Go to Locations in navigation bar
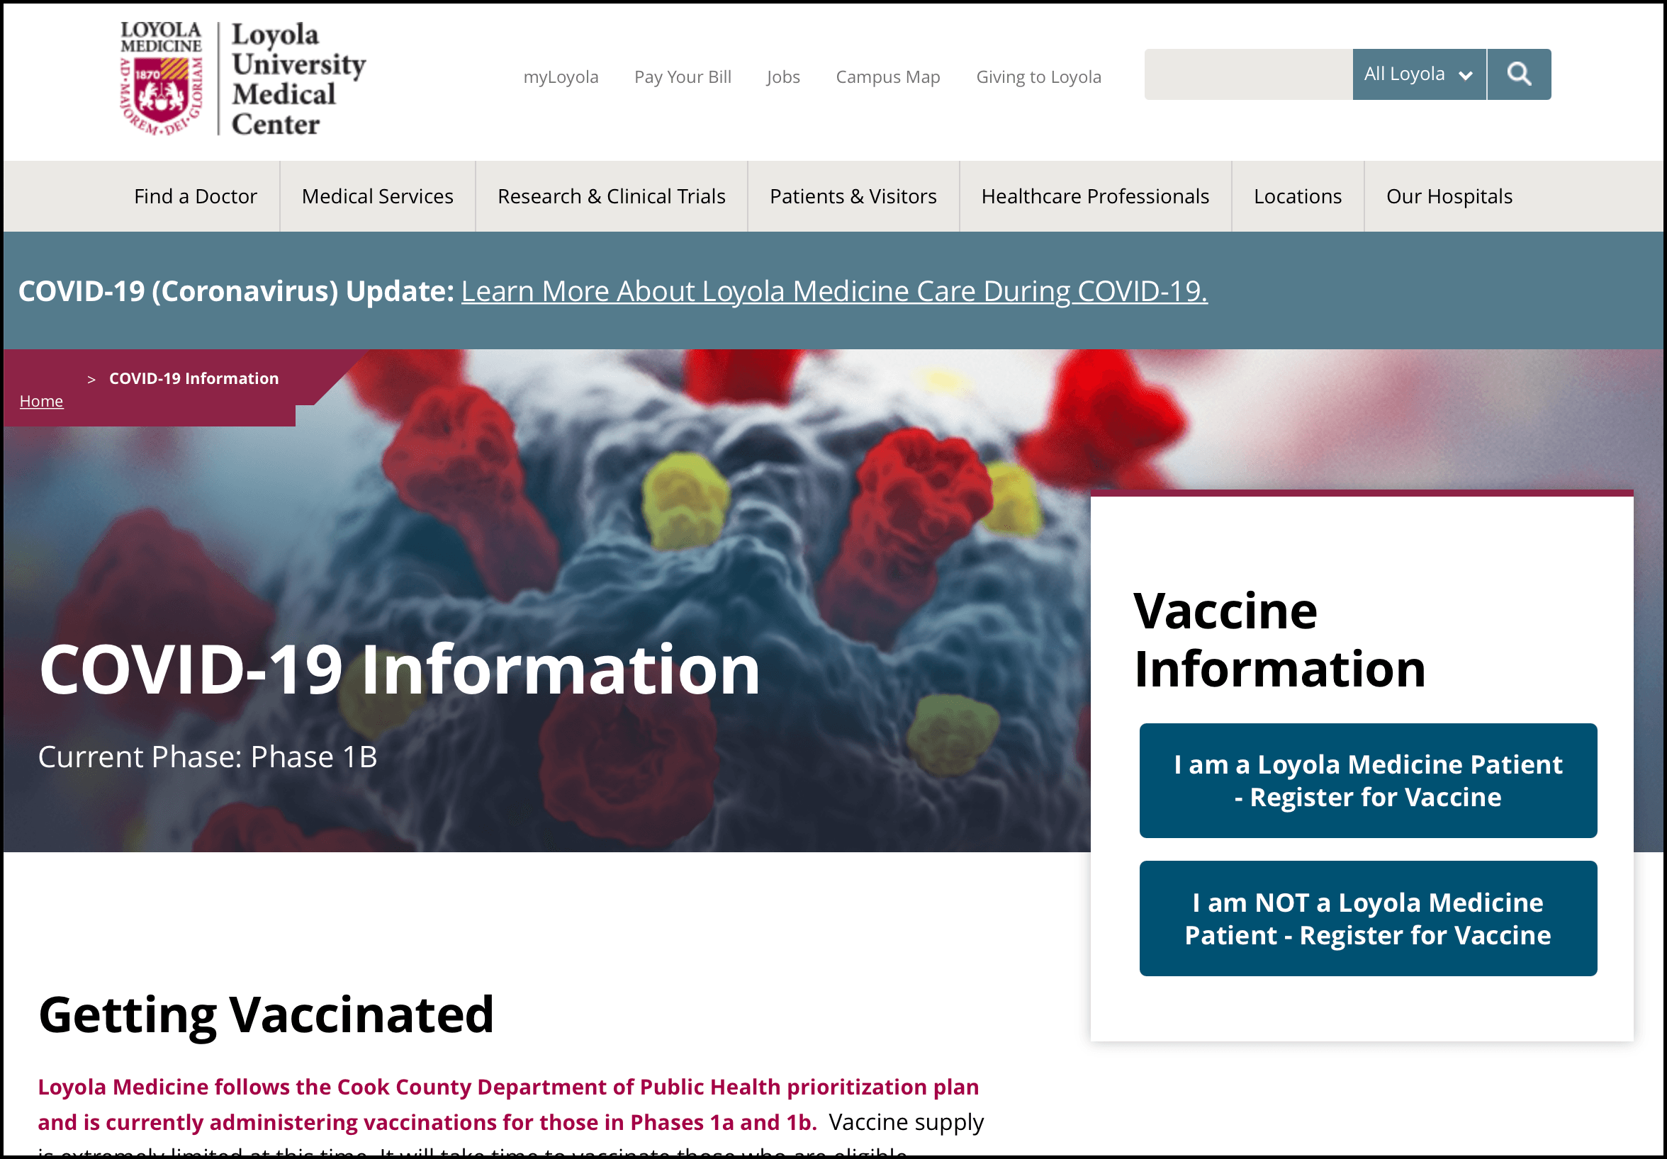This screenshot has height=1159, width=1667. click(1298, 196)
